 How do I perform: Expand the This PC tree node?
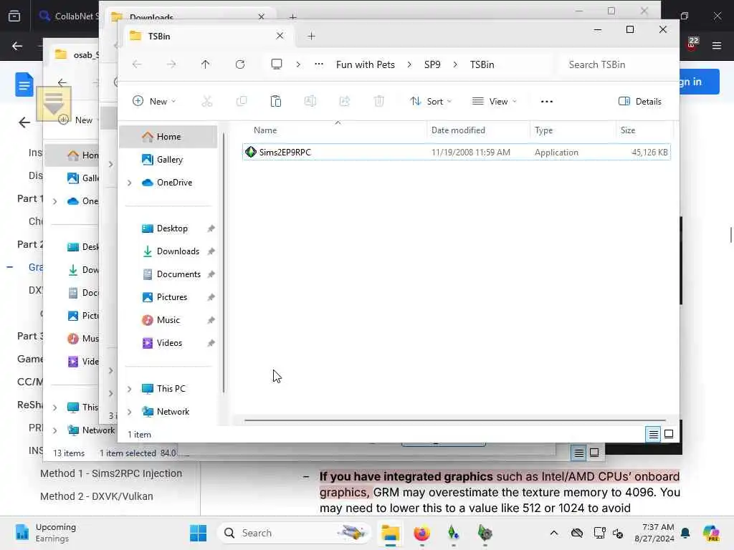130,389
